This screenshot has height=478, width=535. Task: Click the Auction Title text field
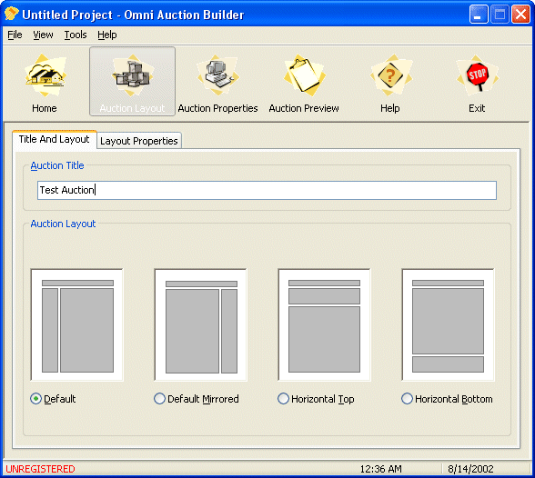(x=267, y=190)
